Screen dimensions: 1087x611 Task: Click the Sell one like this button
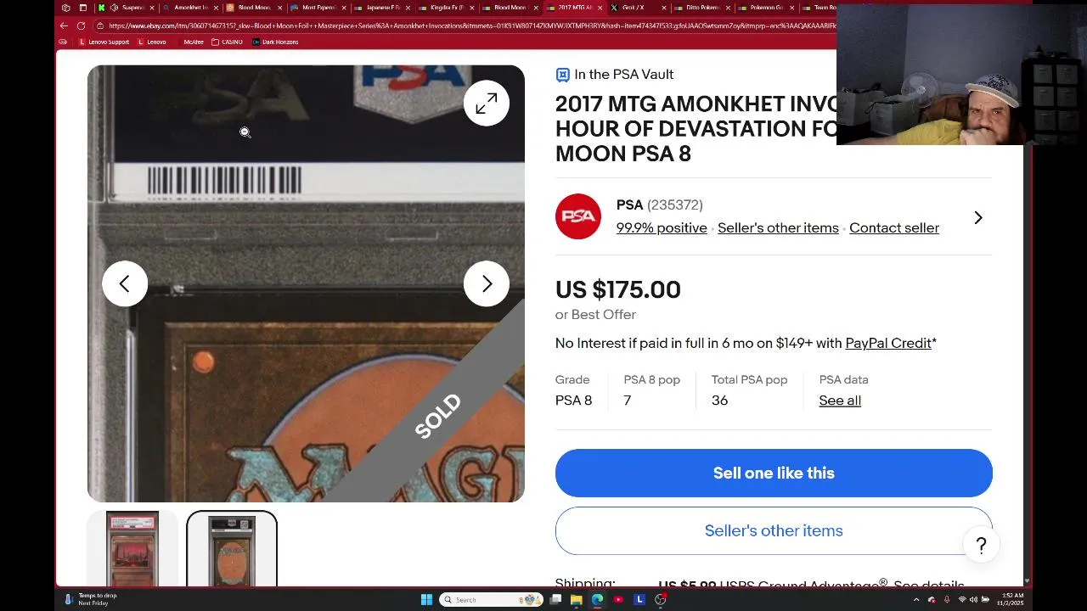[x=774, y=473]
